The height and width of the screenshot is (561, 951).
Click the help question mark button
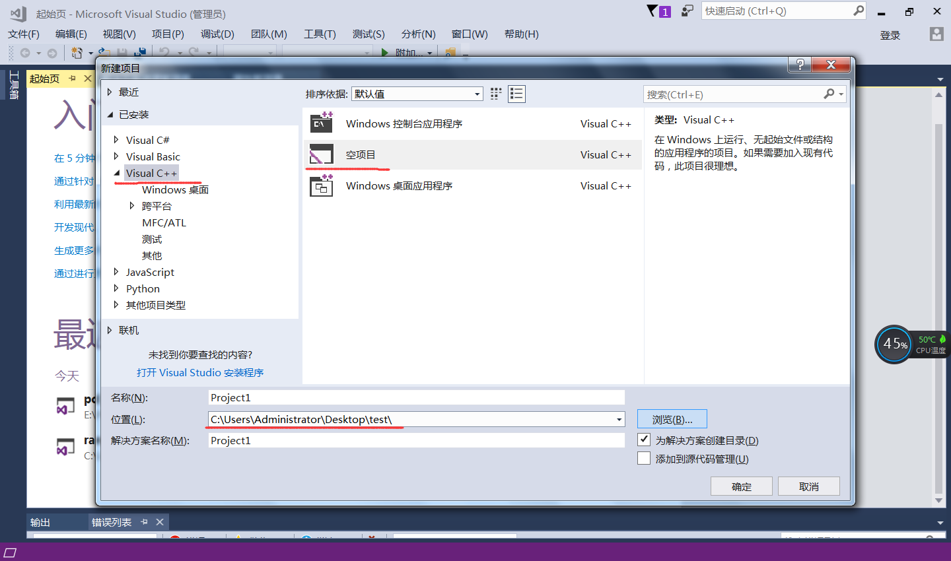pyautogui.click(x=800, y=65)
